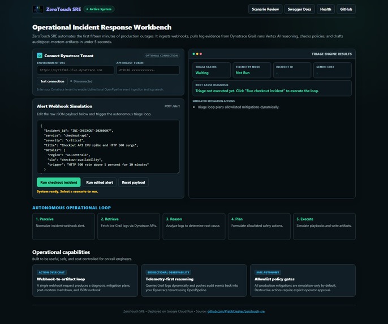Click the Telemetry Mode Not Run card
This screenshot has width=388, height=324.
coord(252,70)
